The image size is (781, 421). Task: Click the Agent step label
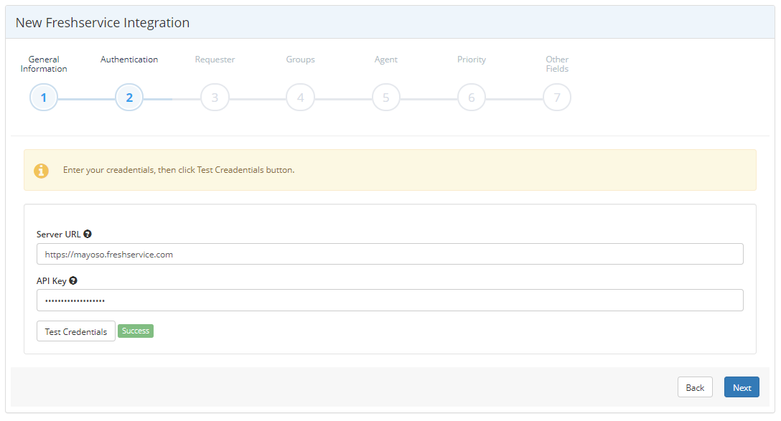(x=385, y=60)
